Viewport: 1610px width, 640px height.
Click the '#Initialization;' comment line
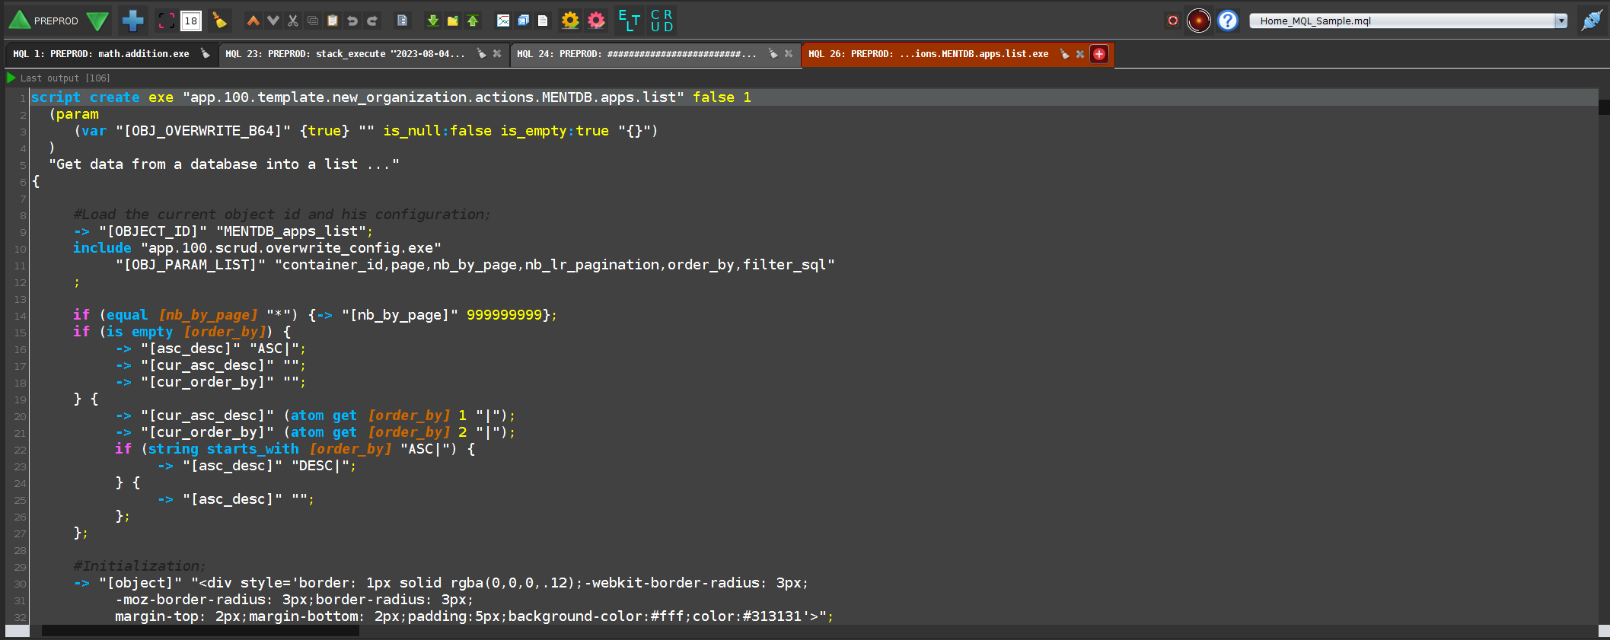pyautogui.click(x=139, y=566)
